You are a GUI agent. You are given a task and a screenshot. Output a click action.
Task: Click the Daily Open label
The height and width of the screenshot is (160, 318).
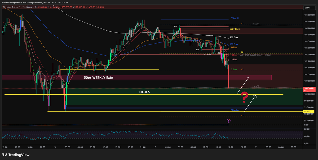click(235, 29)
